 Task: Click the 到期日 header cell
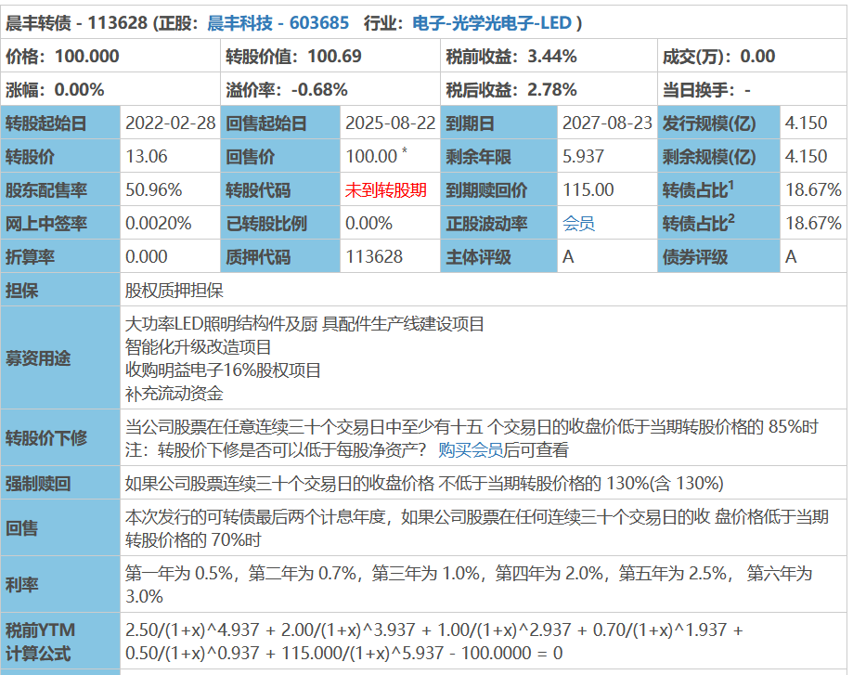tap(498, 123)
